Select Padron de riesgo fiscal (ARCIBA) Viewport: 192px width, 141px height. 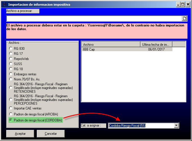pos(11,114)
